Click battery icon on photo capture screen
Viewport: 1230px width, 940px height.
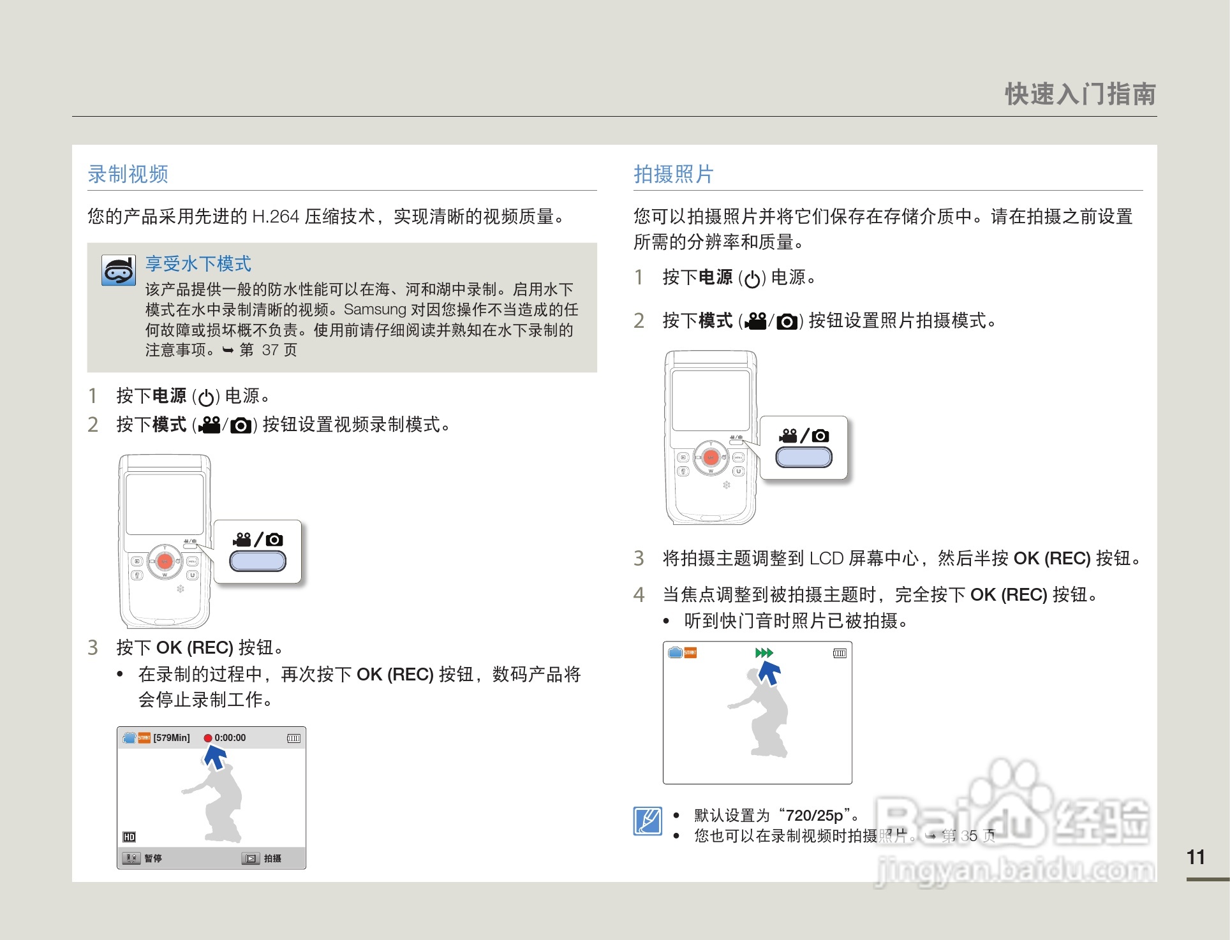tap(840, 653)
